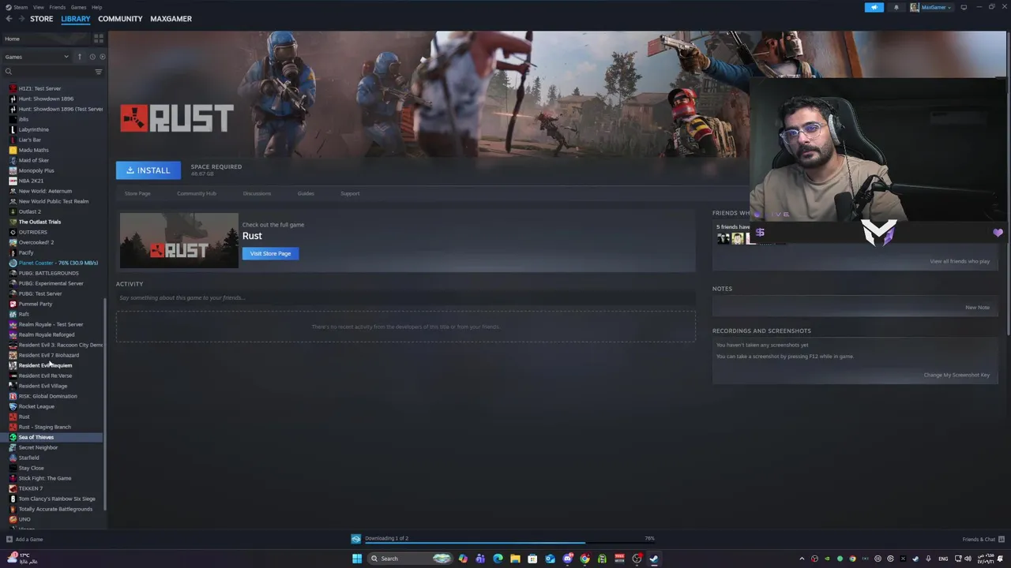Click the library search input field
Image resolution: width=1011 pixels, height=568 pixels.
click(x=51, y=72)
